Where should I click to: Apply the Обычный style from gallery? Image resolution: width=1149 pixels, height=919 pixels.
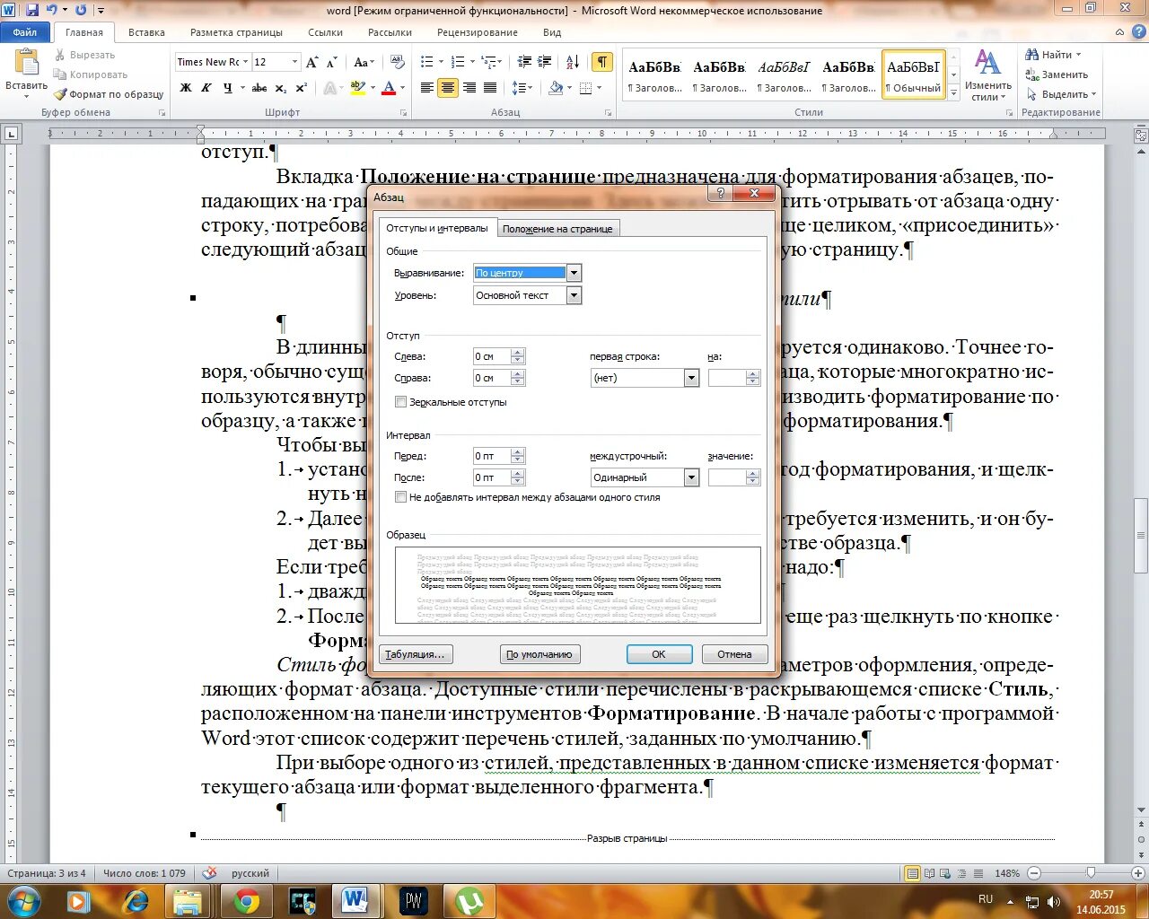coord(913,75)
